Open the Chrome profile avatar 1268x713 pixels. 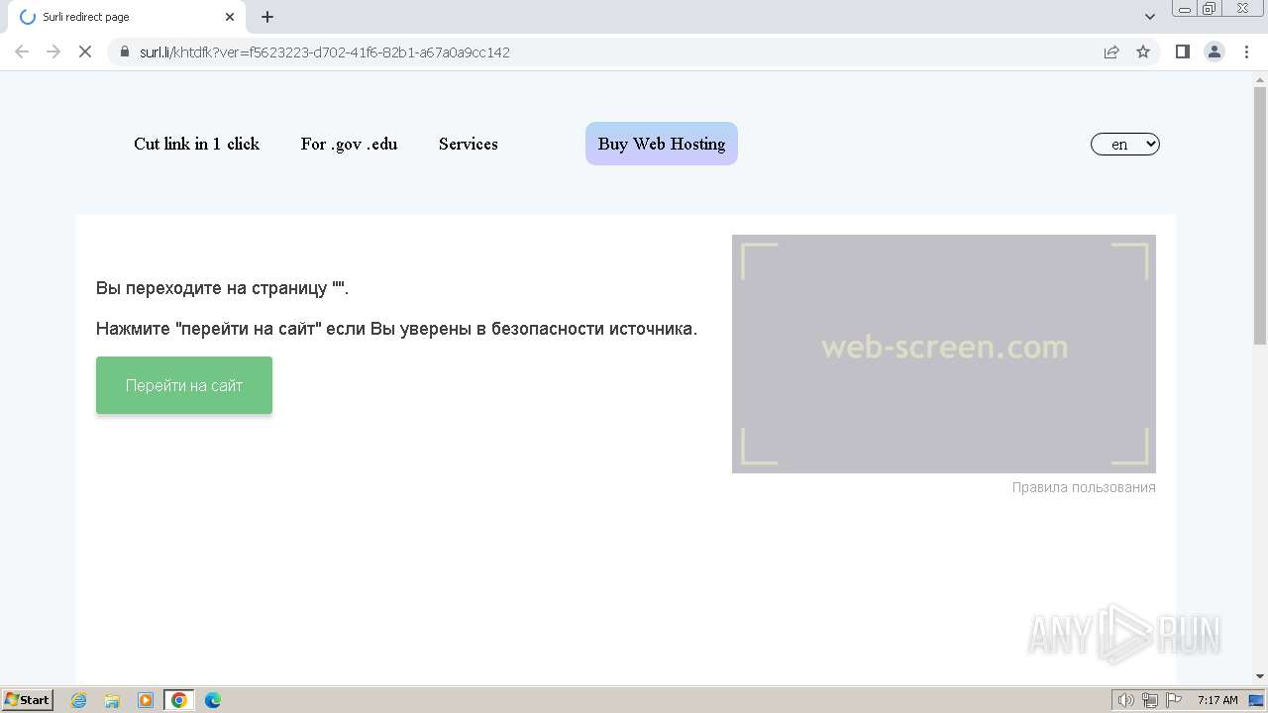pyautogui.click(x=1215, y=51)
